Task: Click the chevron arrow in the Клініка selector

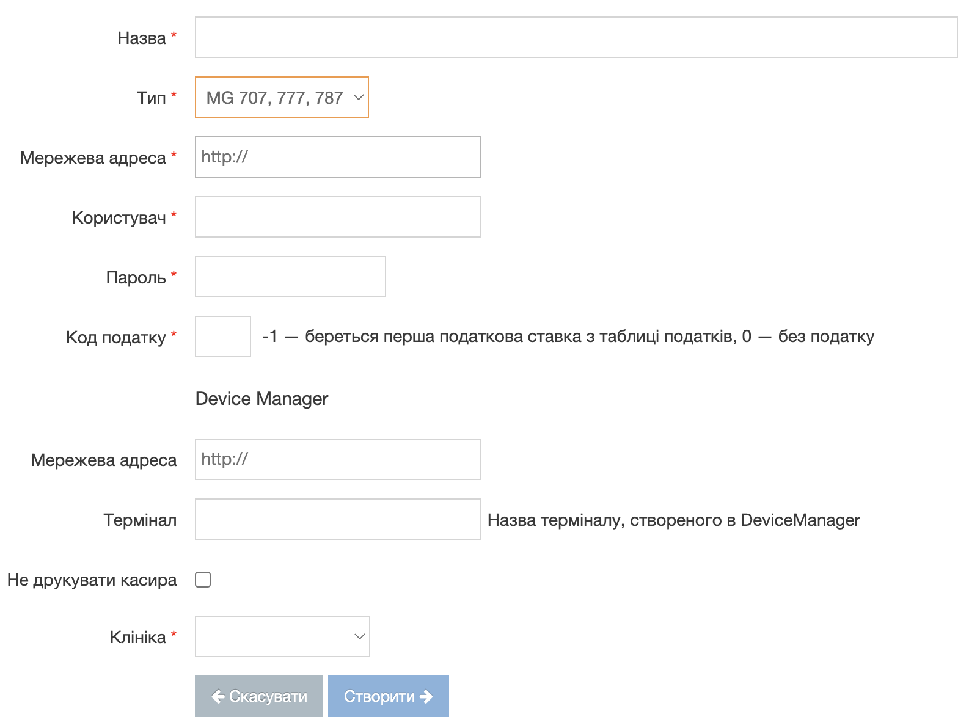Action: 360,636
